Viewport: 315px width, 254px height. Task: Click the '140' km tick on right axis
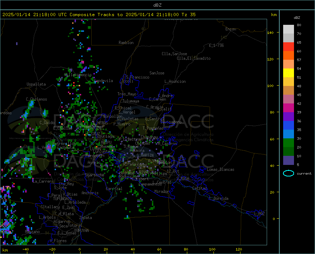[270, 33]
